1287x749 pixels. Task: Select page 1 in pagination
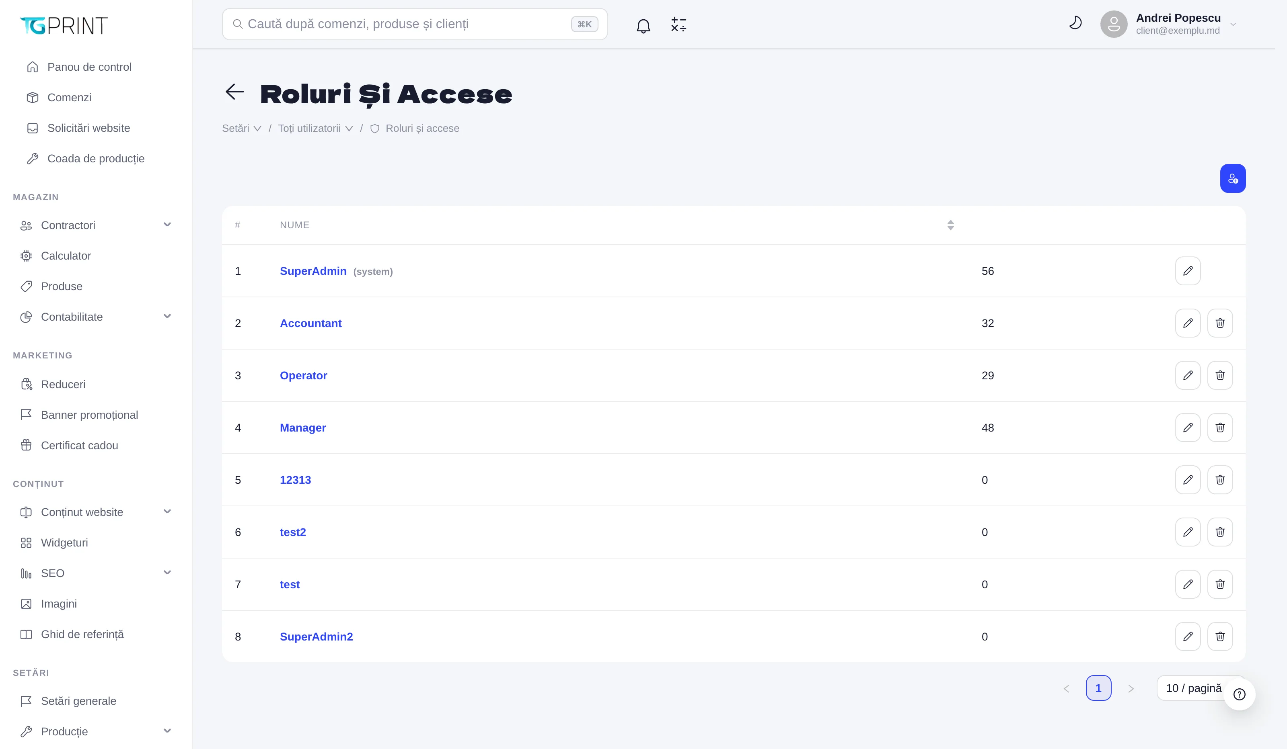point(1098,688)
